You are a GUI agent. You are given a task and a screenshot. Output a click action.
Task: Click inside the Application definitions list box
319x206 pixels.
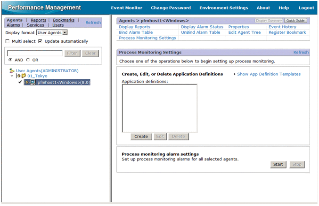(x=159, y=108)
